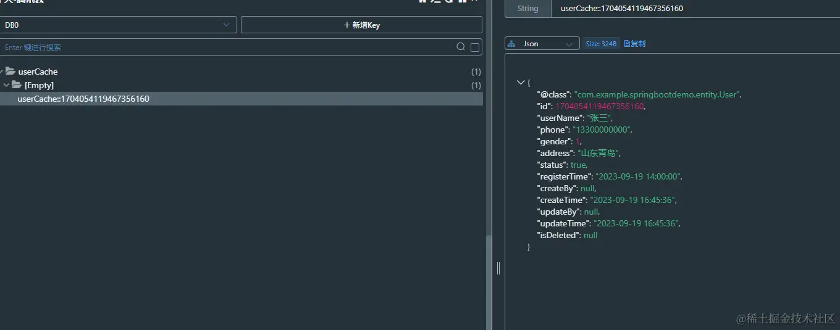Click the Size: 324B tag
Image resolution: width=840 pixels, height=330 pixels.
[601, 44]
